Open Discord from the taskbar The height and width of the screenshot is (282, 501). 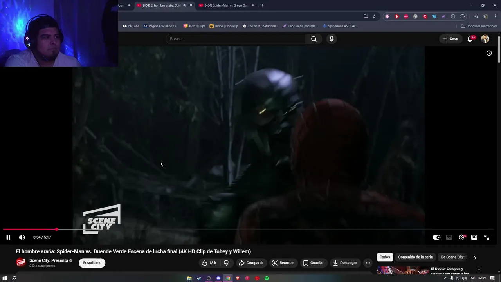pyautogui.click(x=218, y=278)
